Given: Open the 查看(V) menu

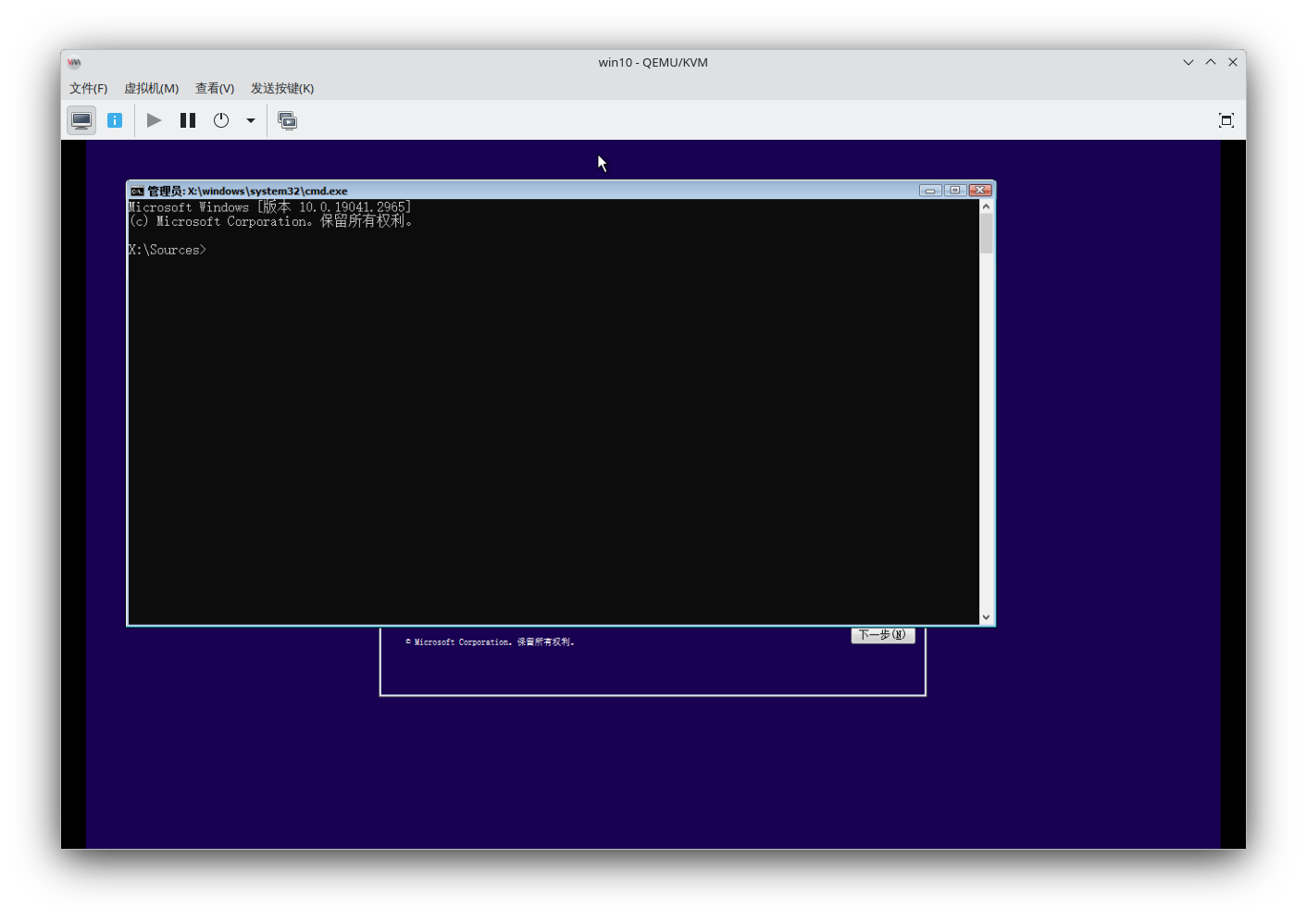Looking at the screenshot, I should click(x=215, y=88).
